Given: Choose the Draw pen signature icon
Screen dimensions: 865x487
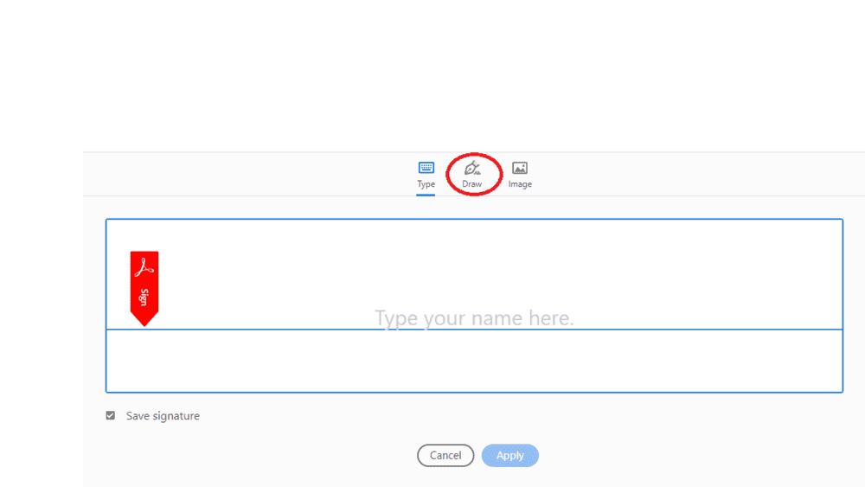Looking at the screenshot, I should pos(472,168).
